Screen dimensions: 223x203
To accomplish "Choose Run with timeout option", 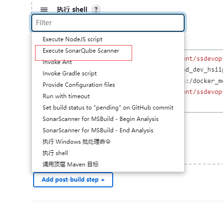I will [x=108, y=96].
